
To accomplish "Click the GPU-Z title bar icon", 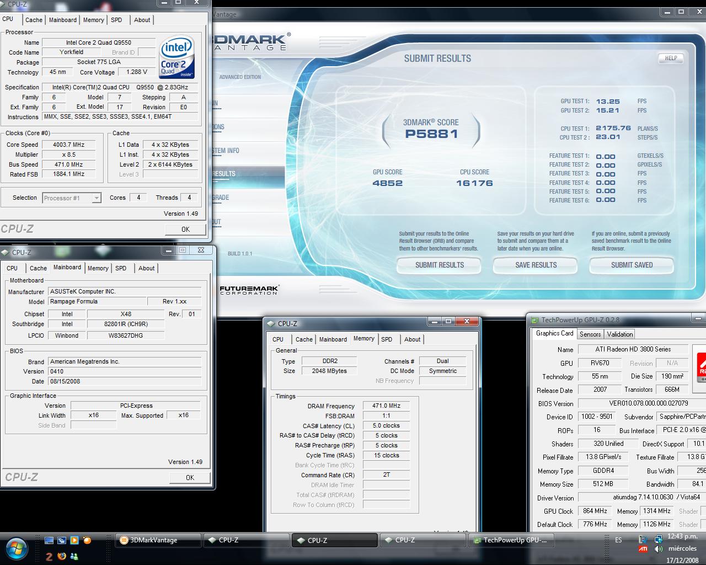I will pyautogui.click(x=534, y=320).
